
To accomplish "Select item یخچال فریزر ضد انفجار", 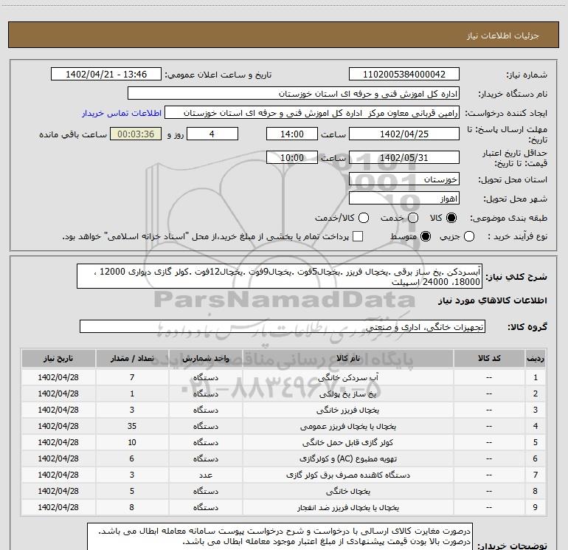I will tap(347, 508).
